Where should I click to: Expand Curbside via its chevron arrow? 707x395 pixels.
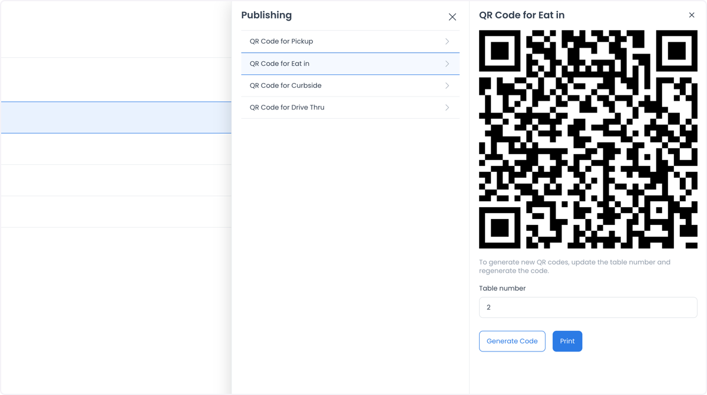(x=447, y=86)
